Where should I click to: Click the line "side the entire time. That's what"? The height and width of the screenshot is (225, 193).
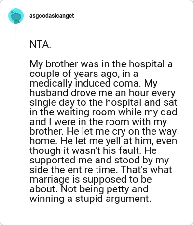point(101,170)
